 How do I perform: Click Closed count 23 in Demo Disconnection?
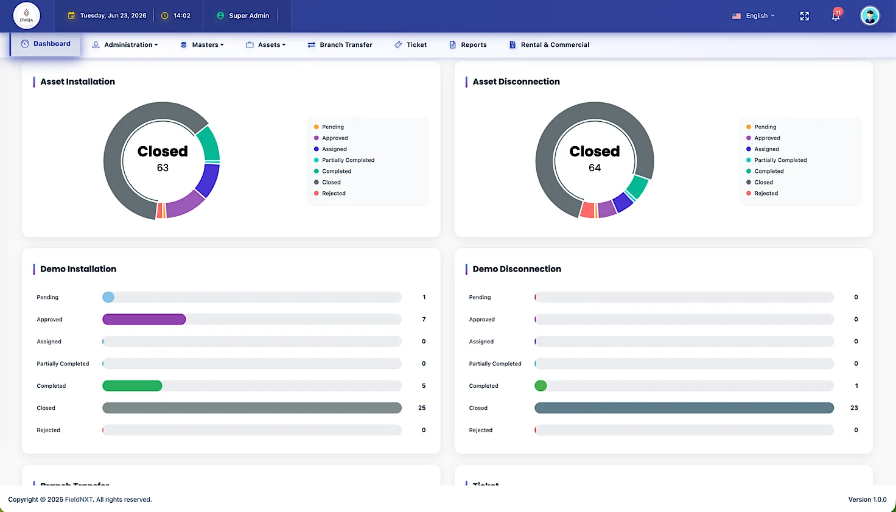click(854, 408)
